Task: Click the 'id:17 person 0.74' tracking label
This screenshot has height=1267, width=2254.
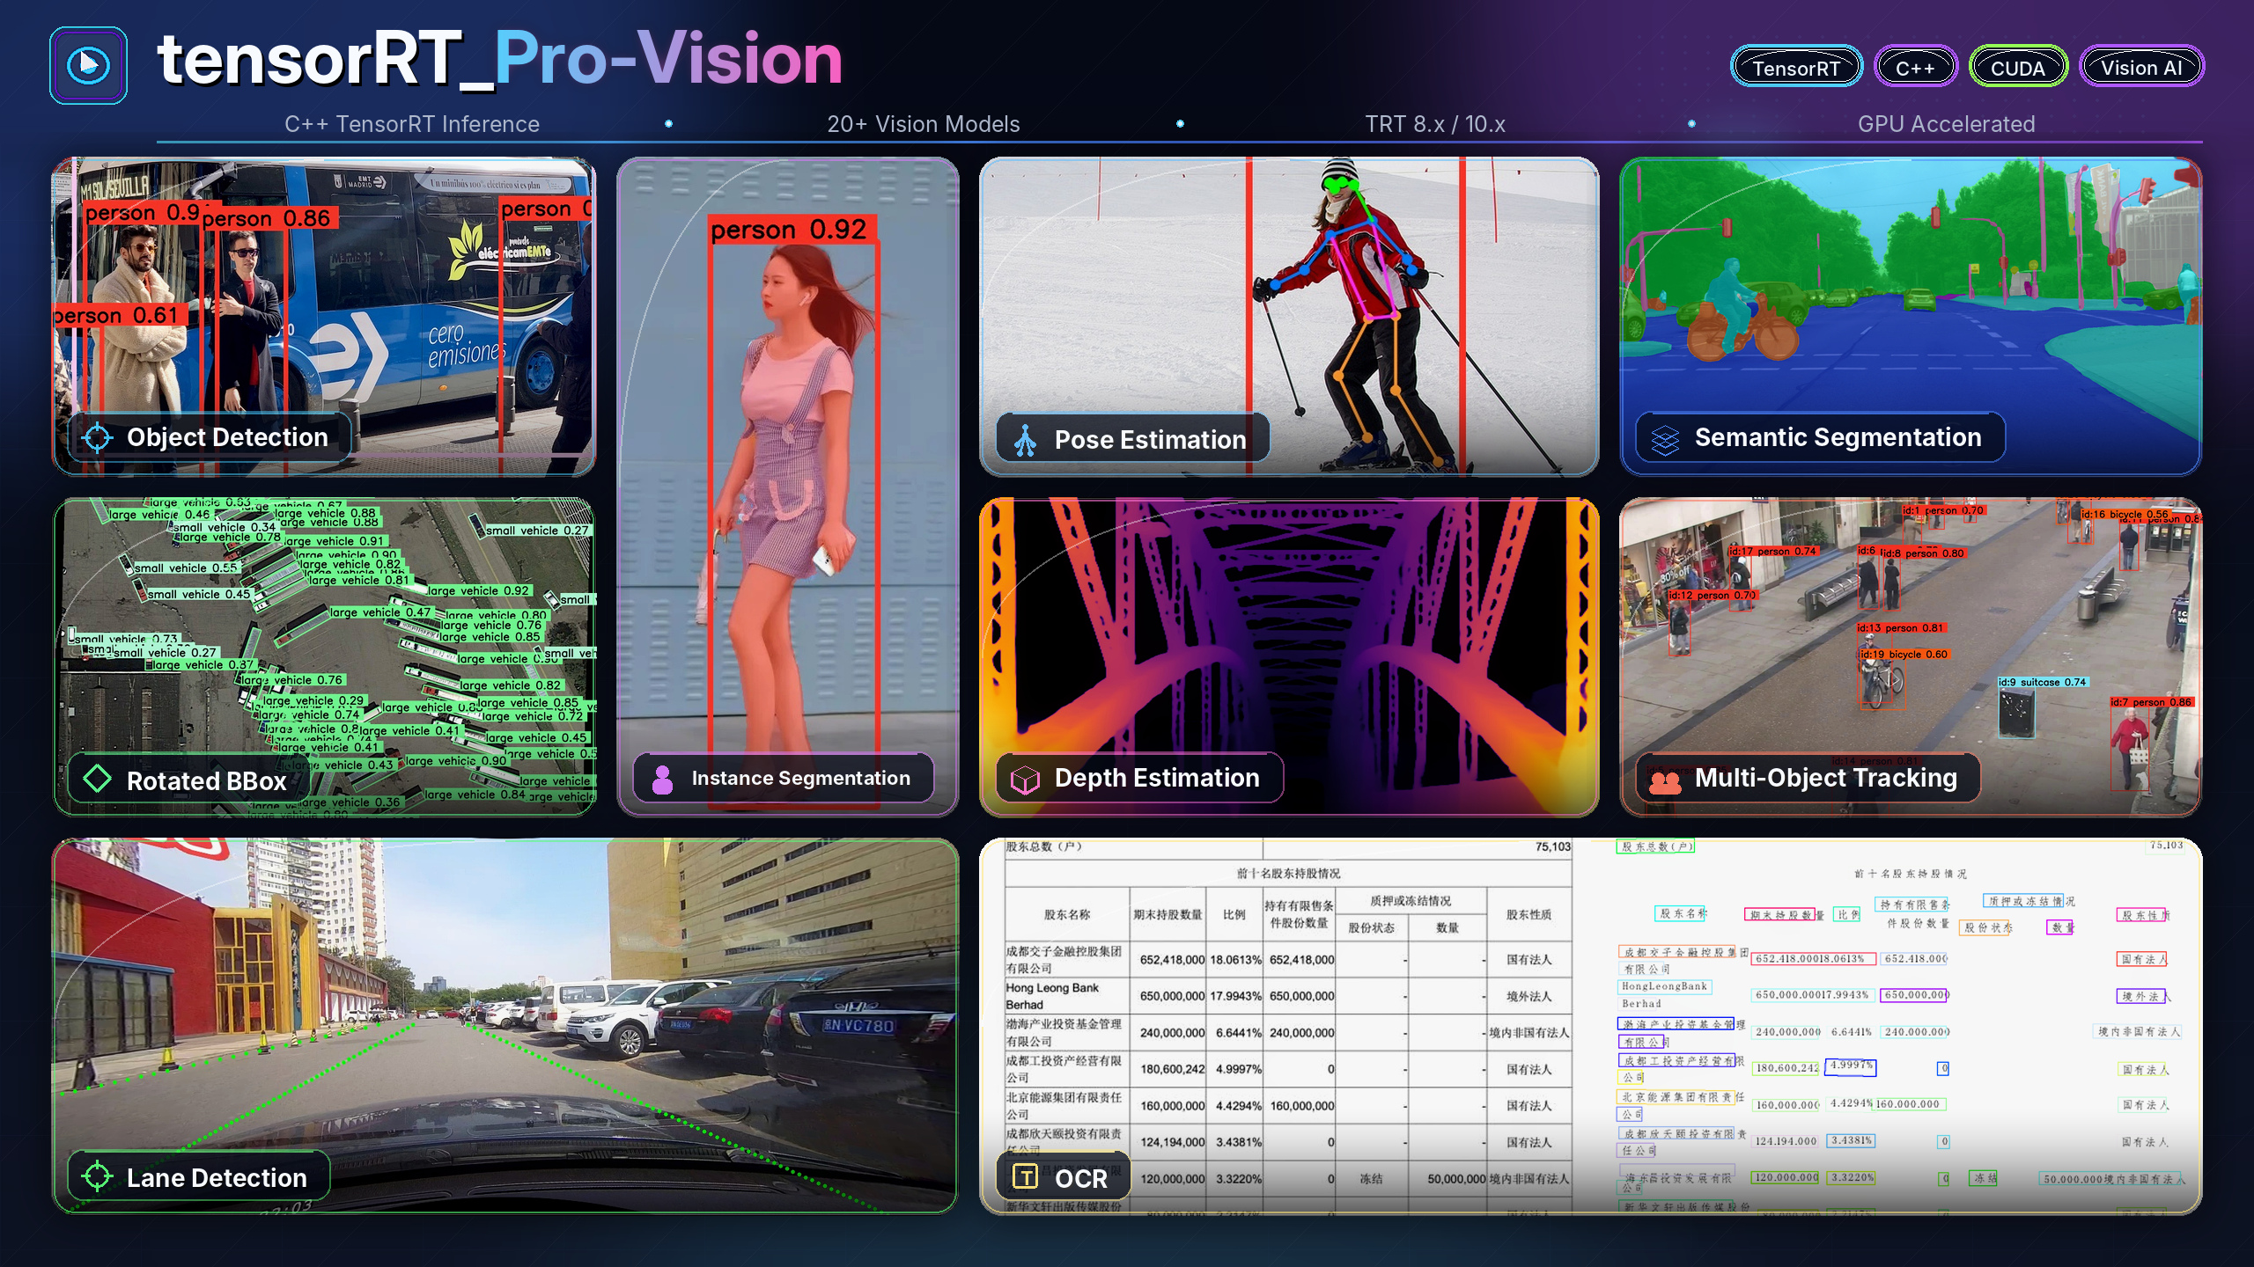Action: tap(1772, 552)
